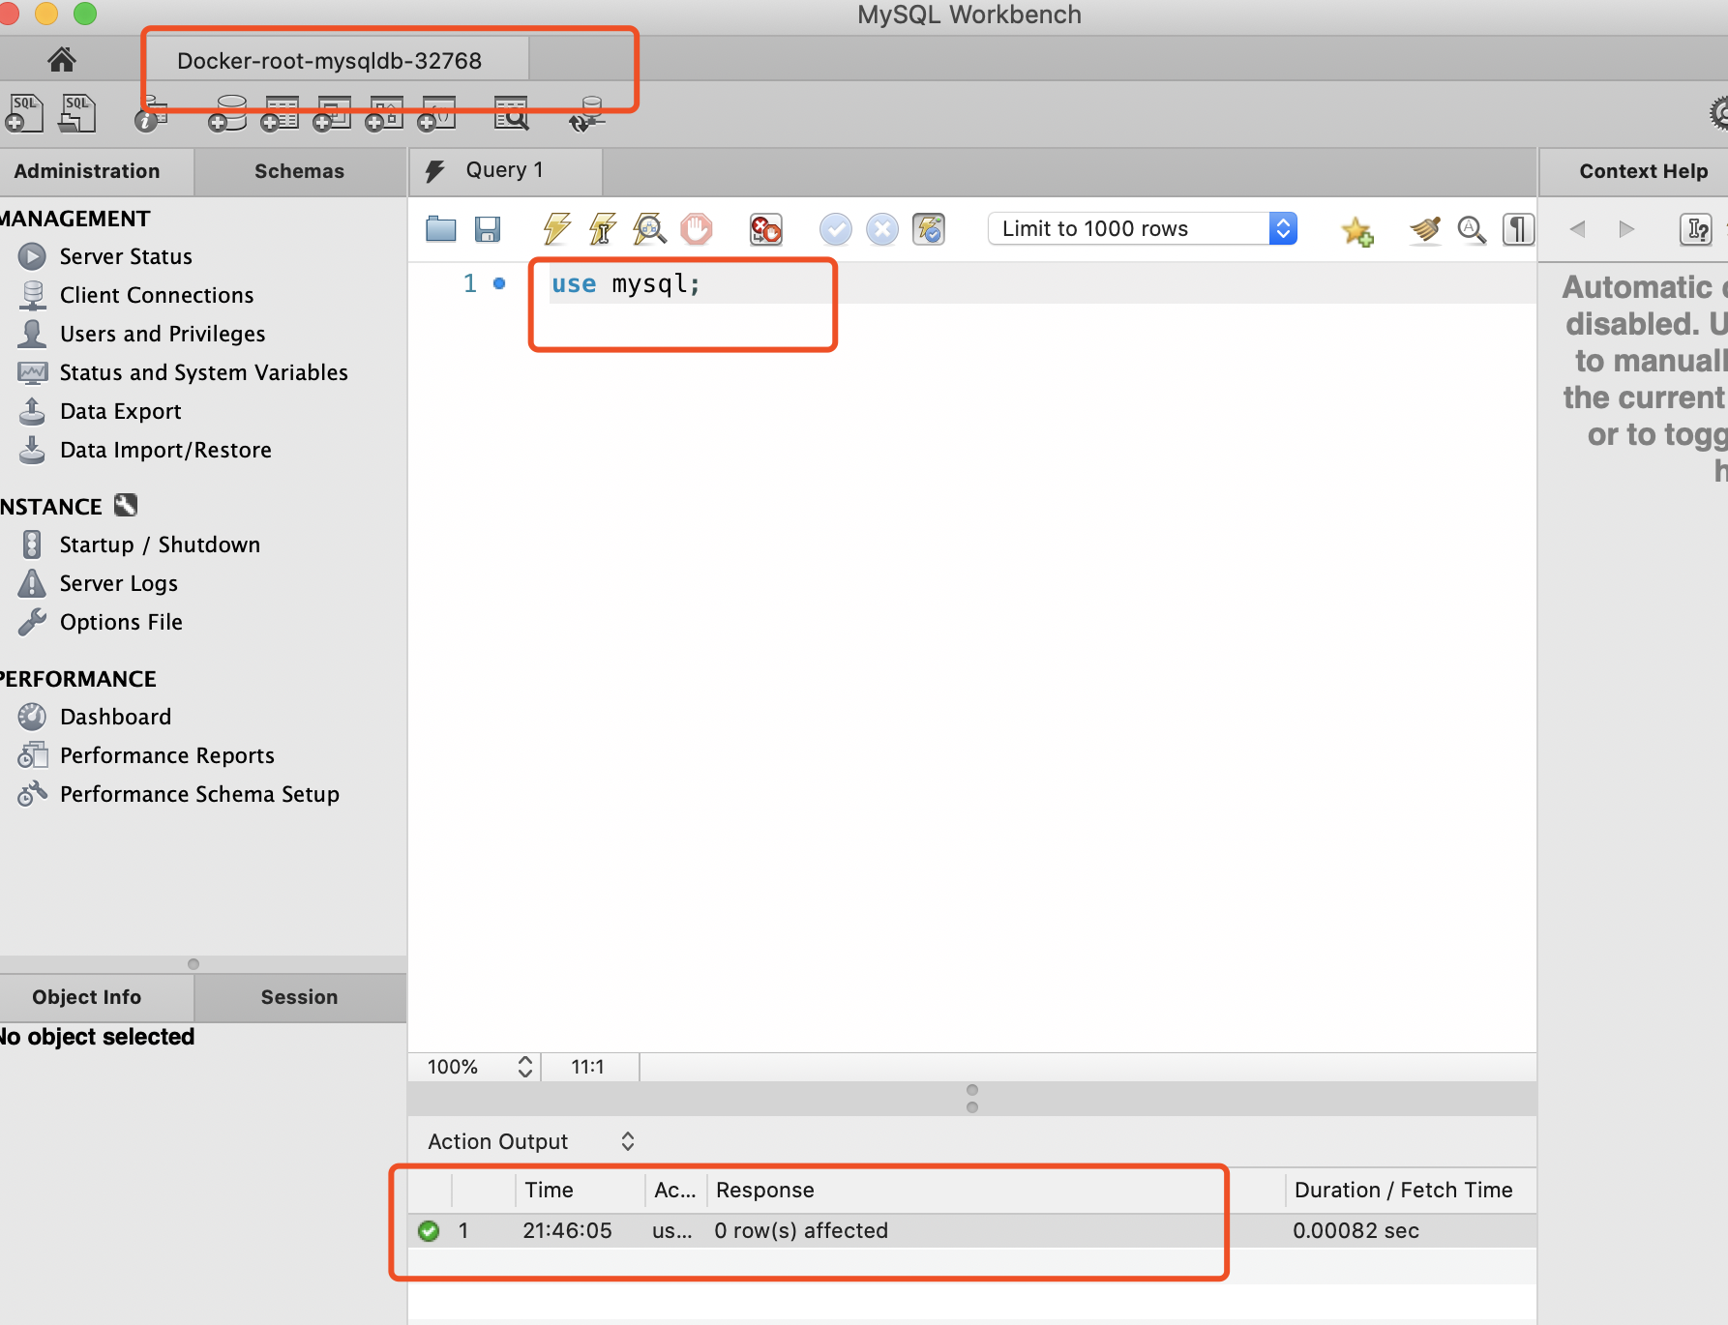This screenshot has width=1728, height=1325.
Task: Click the editor/output splitter handle dots
Action: coord(972,1099)
